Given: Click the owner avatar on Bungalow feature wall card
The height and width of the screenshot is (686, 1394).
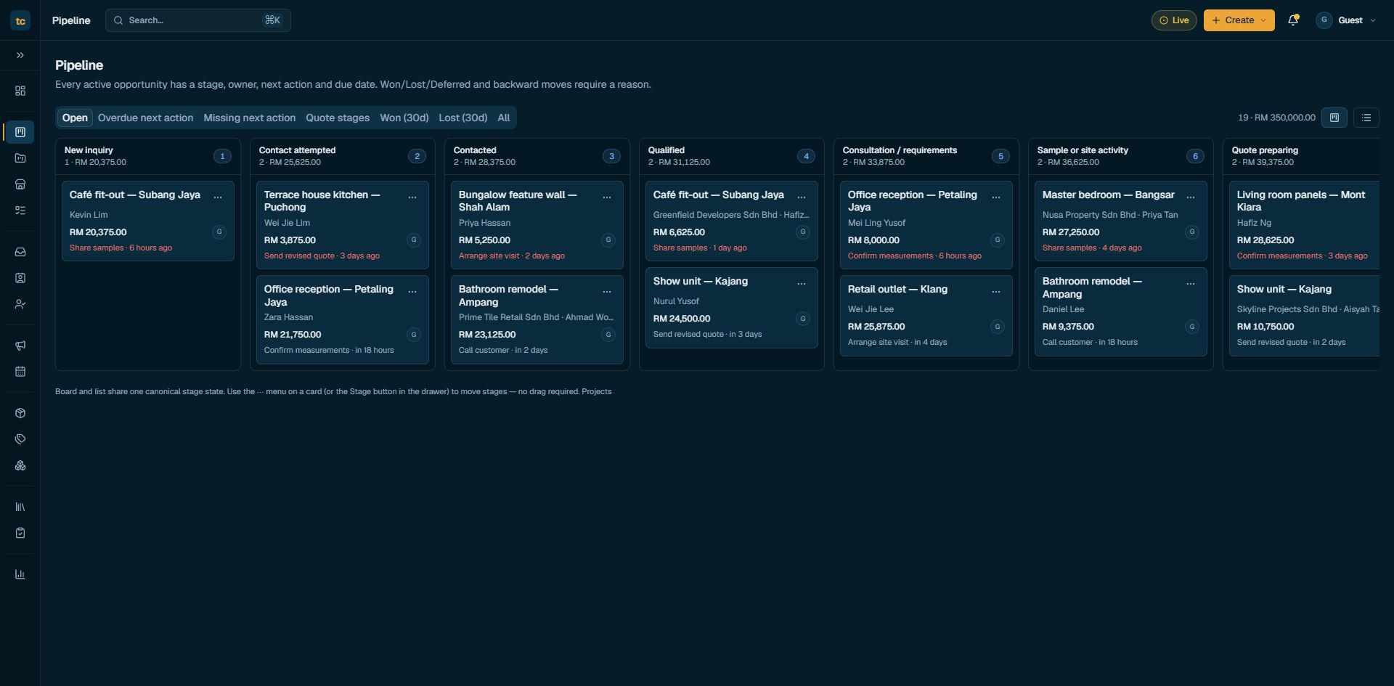Looking at the screenshot, I should point(608,240).
